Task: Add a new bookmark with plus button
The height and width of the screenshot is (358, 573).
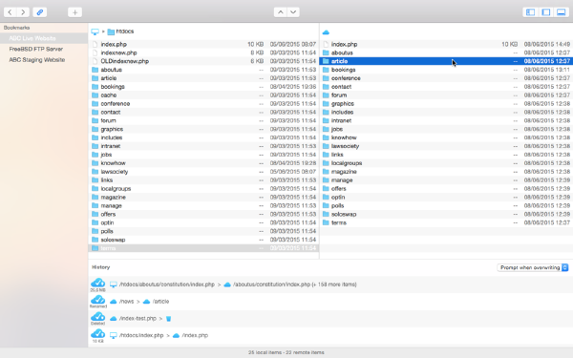Action: click(x=74, y=12)
